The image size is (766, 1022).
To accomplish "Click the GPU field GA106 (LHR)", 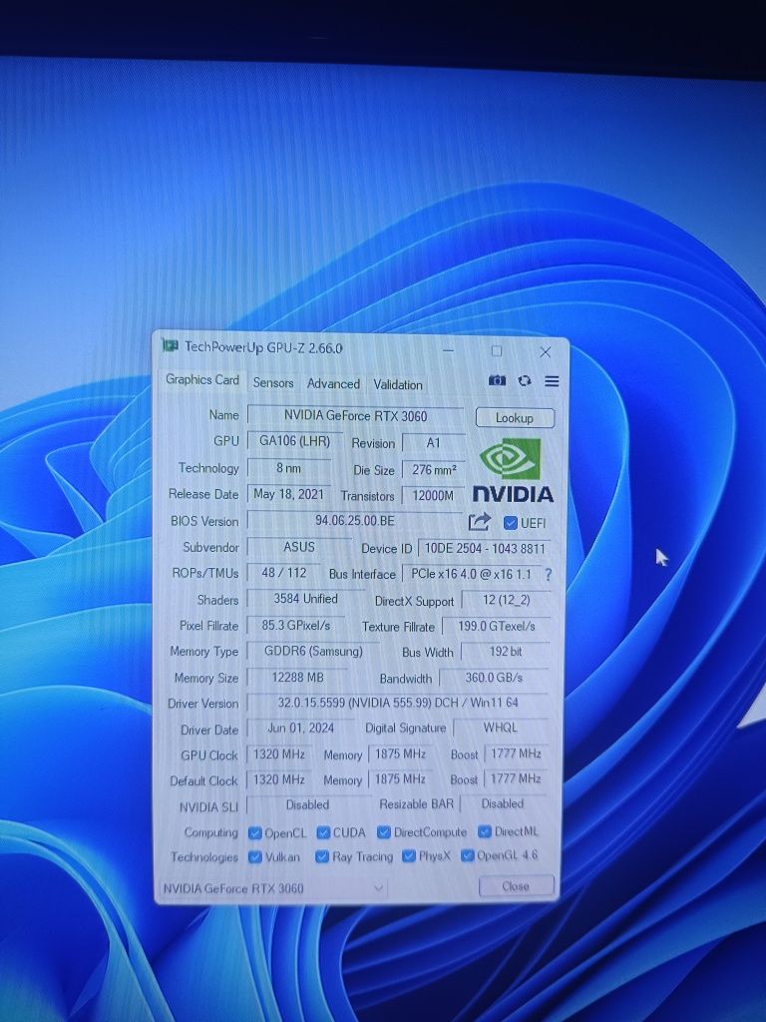I will pos(295,441).
